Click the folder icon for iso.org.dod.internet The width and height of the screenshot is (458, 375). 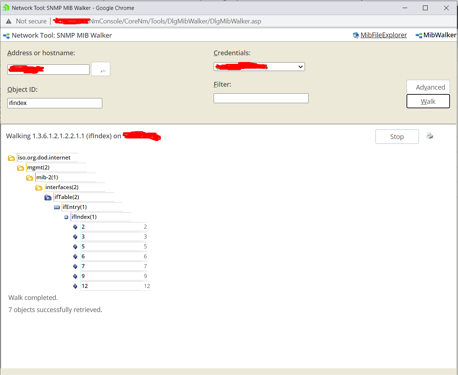(x=12, y=158)
